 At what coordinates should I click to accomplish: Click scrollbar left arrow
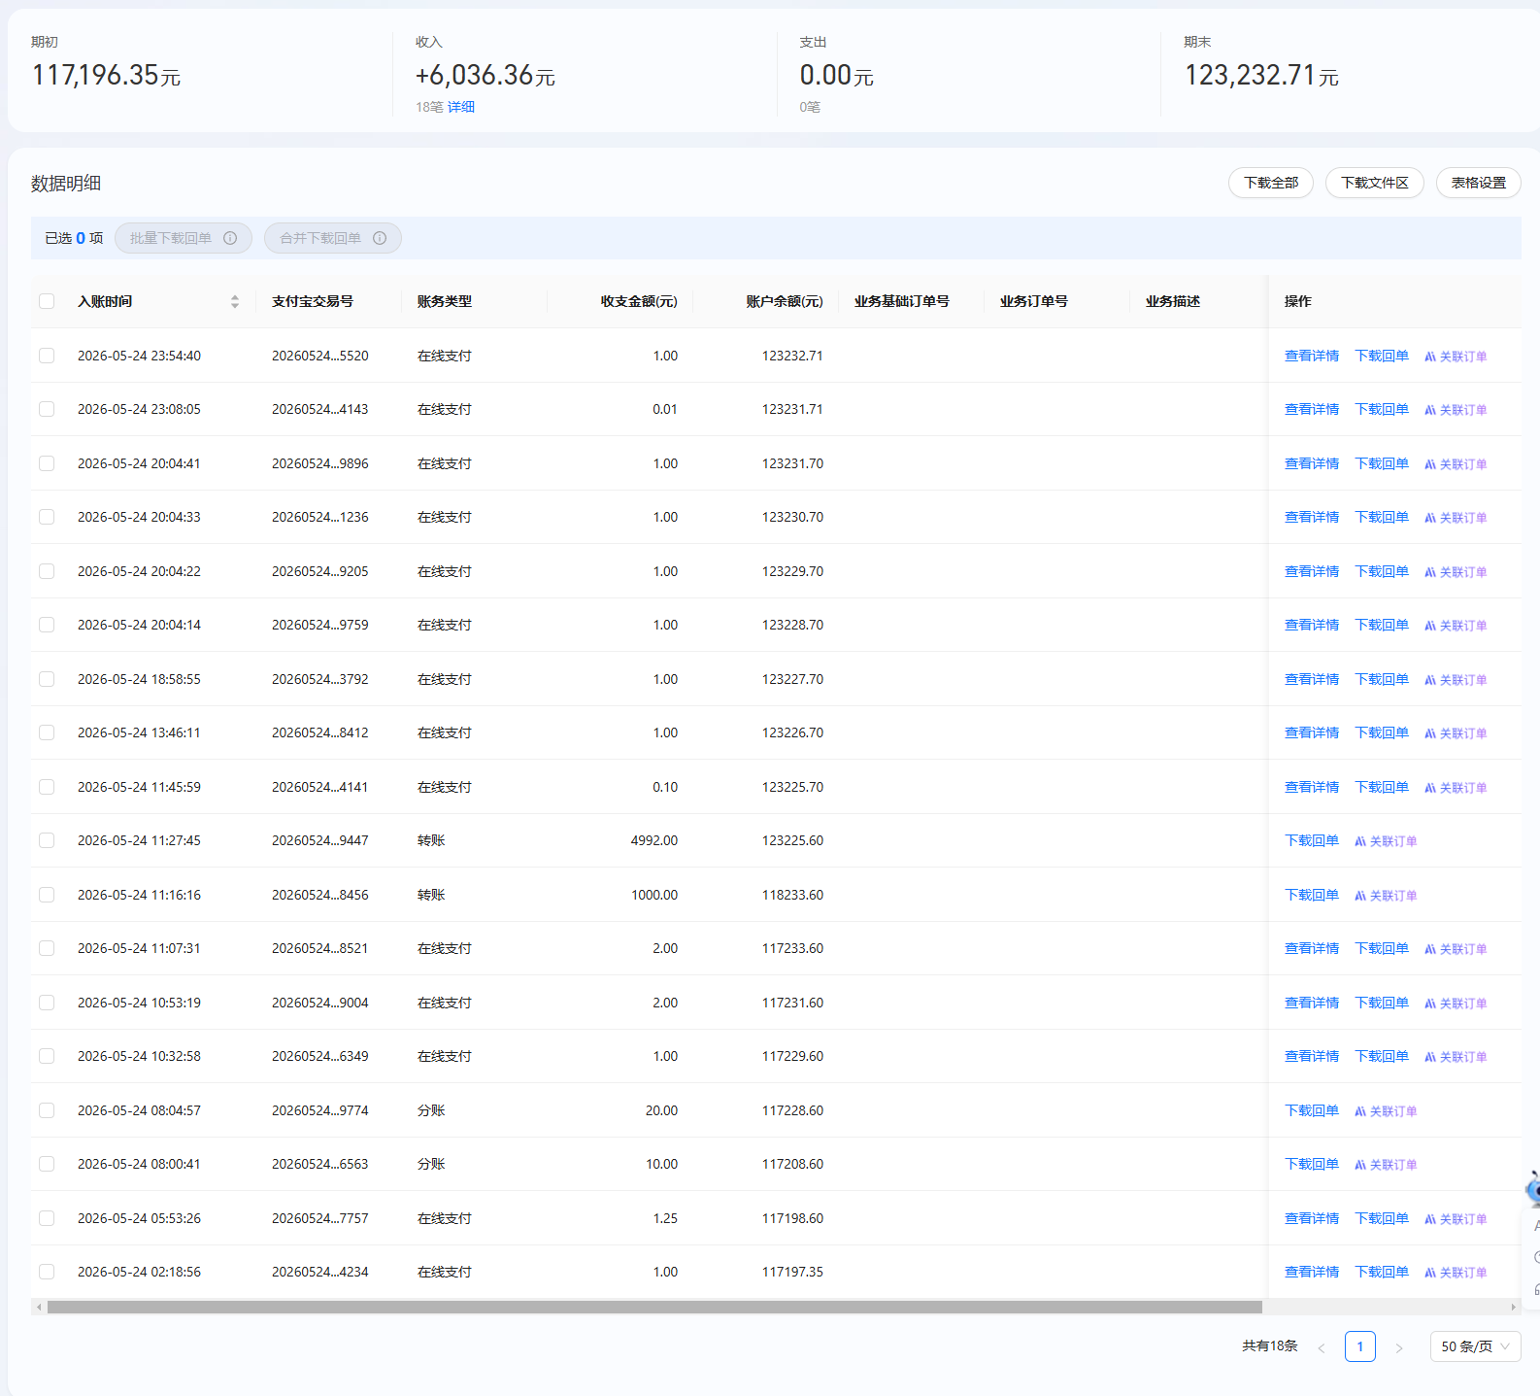(39, 1307)
